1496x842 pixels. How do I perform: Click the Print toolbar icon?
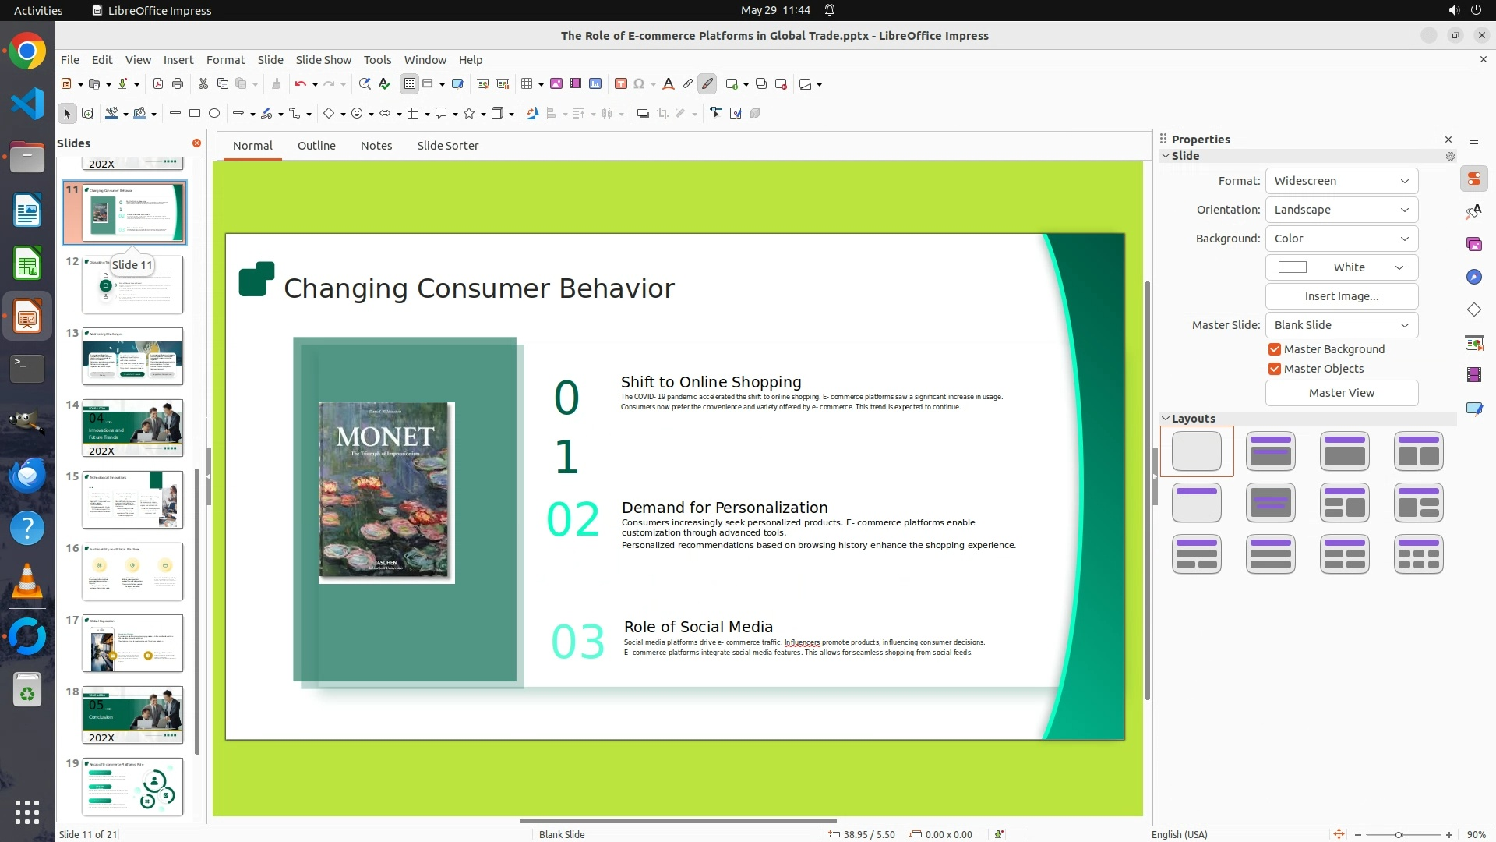point(178,84)
